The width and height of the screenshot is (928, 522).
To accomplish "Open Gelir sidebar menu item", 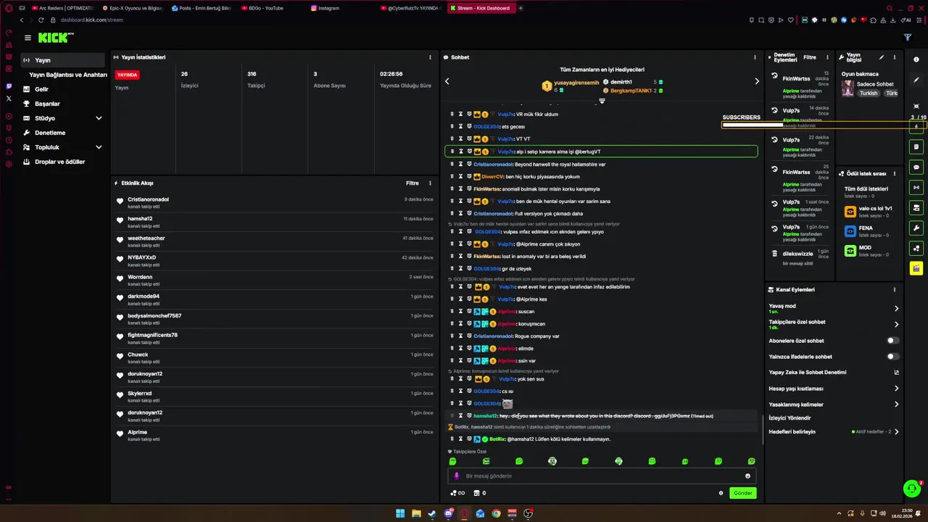I will coord(63,89).
